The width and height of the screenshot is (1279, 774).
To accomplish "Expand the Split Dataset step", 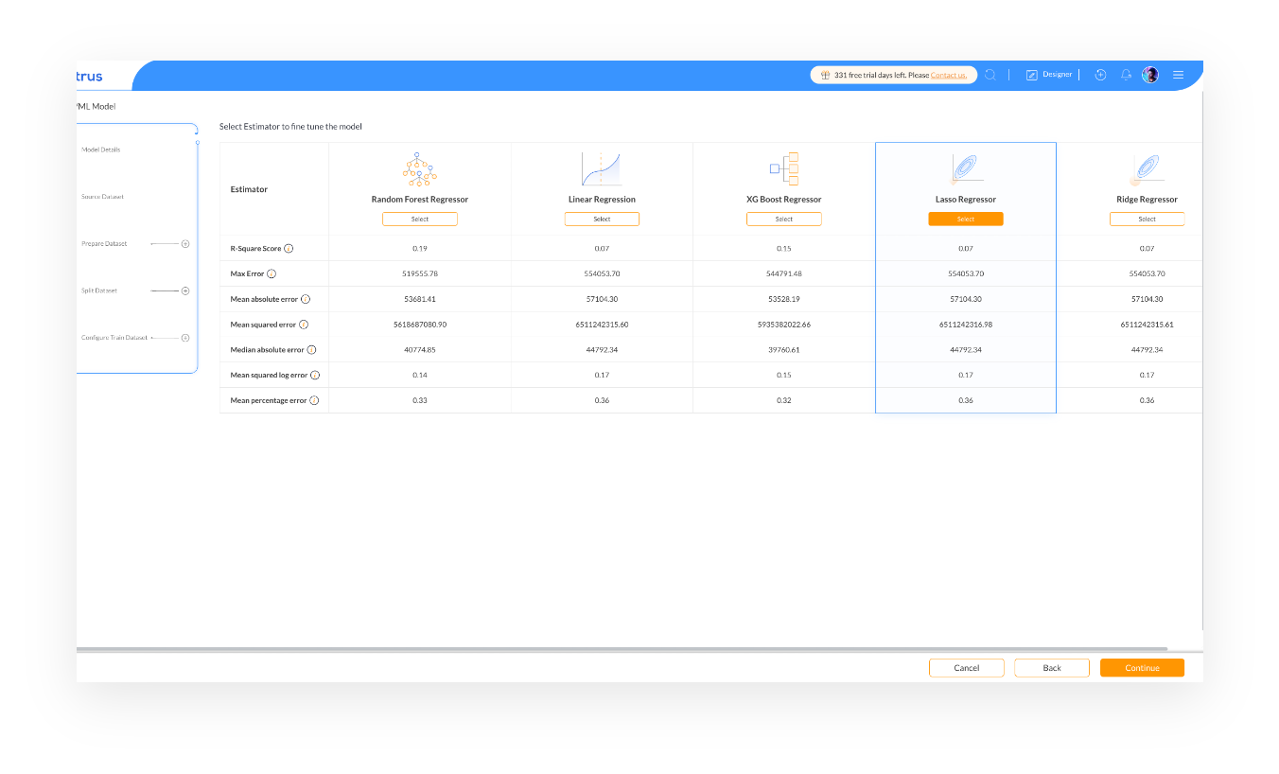I will tap(185, 290).
